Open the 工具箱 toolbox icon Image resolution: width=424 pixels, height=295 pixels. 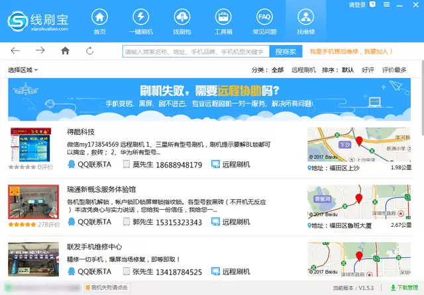coord(223,21)
